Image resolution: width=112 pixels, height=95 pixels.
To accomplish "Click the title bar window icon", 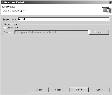I will pos(2,2).
